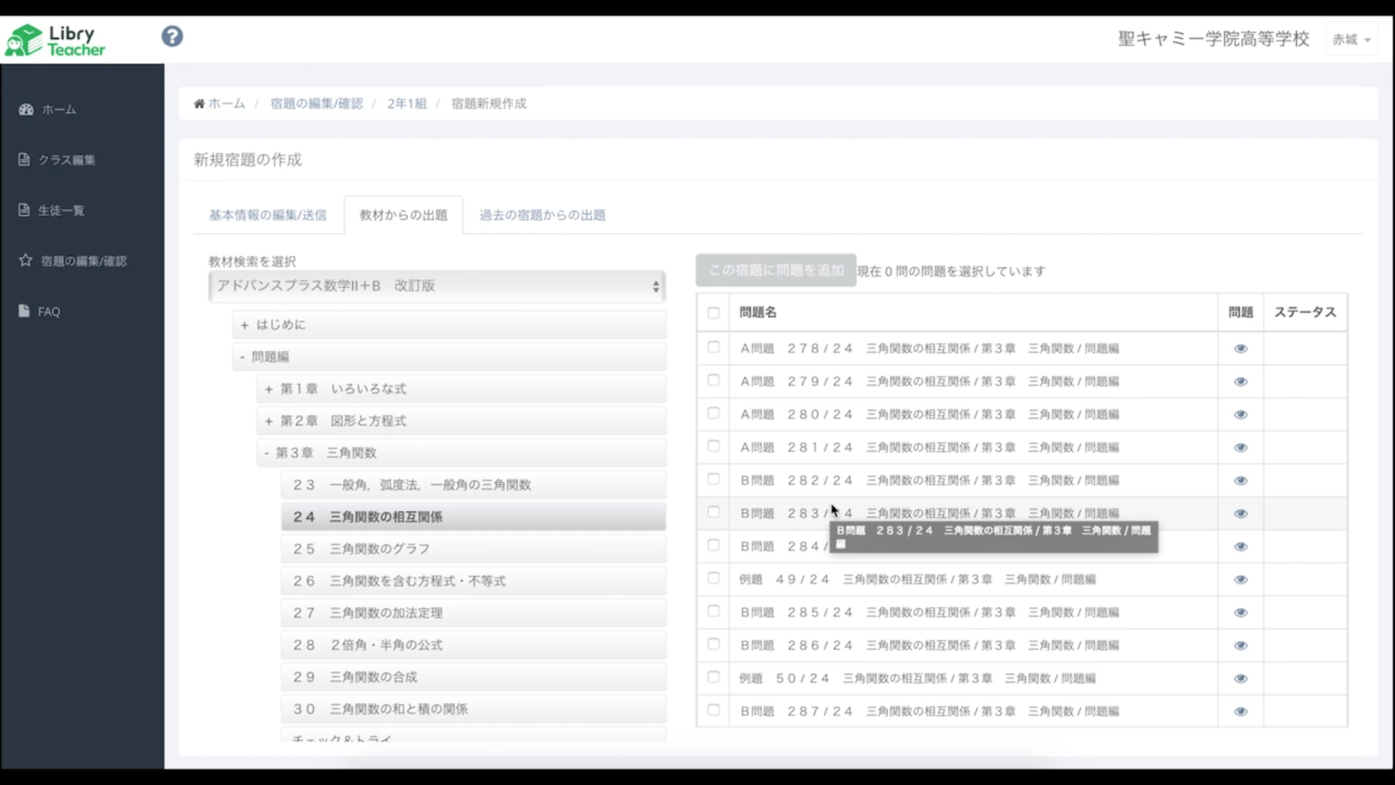Tick the checkbox for A問題 279
Screen dimensions: 1395x785
(x=713, y=381)
